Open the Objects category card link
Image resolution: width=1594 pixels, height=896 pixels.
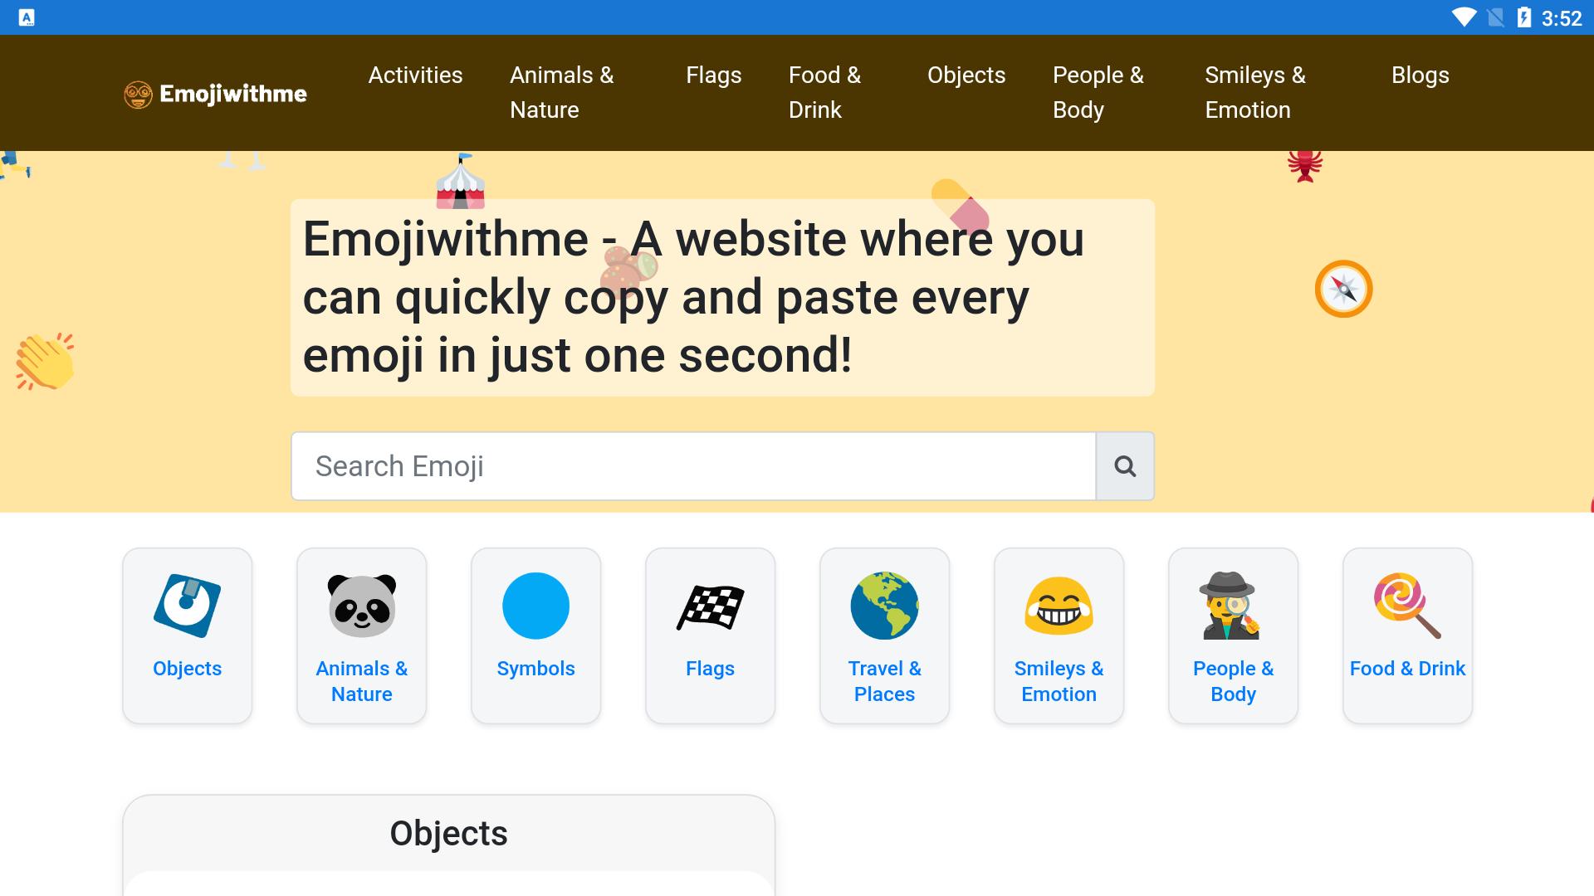[x=188, y=669]
